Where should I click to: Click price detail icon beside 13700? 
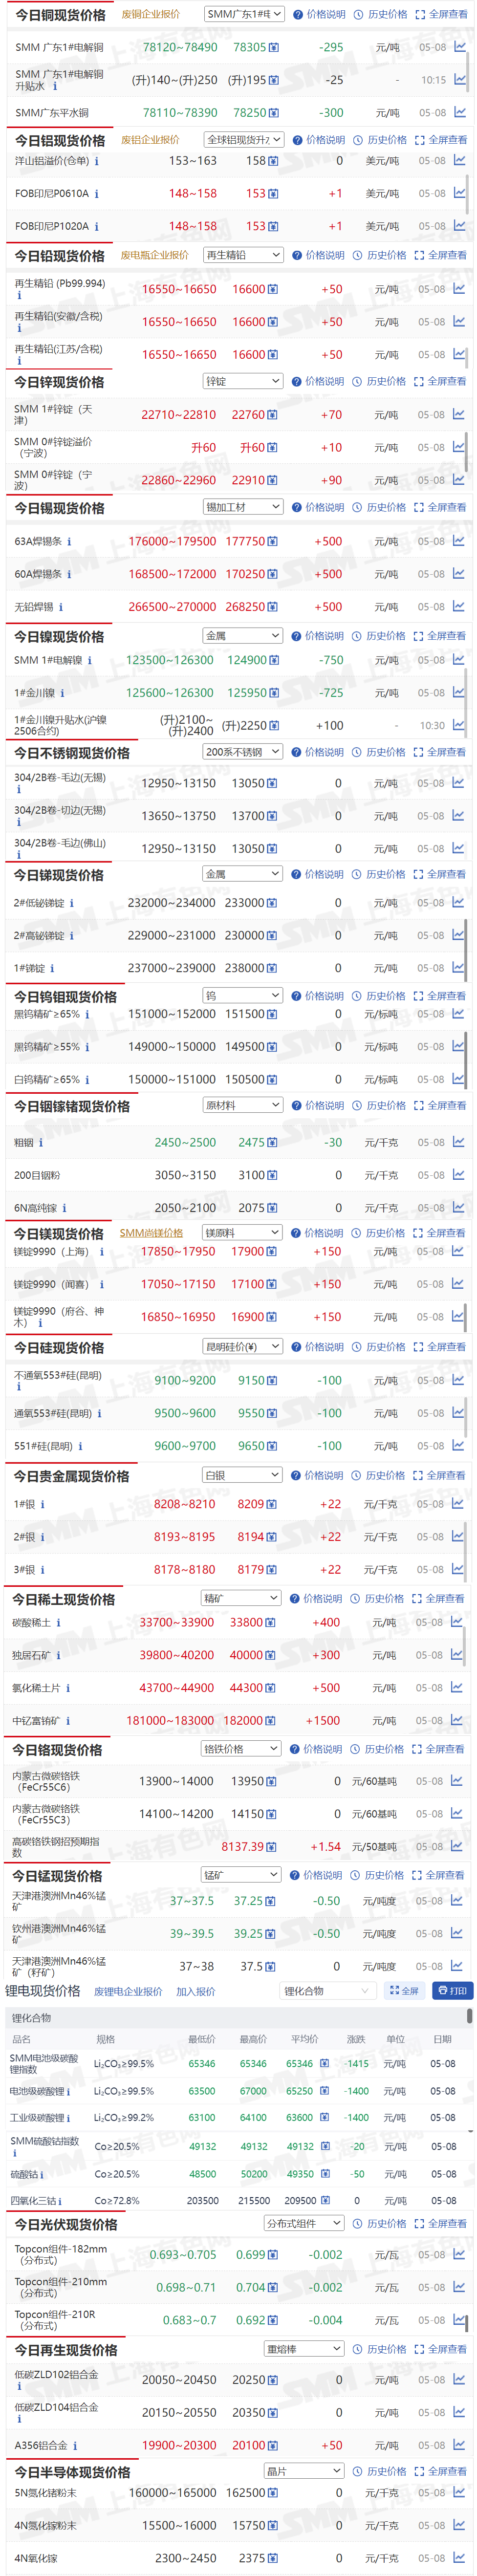click(273, 817)
